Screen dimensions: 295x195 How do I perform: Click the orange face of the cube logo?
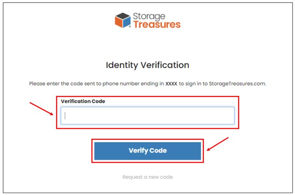click(x=119, y=21)
